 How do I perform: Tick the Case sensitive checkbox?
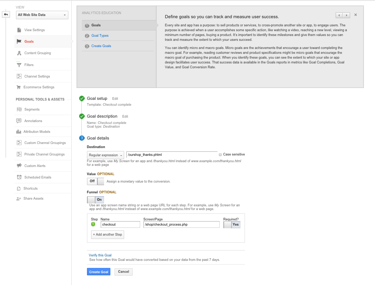(x=220, y=155)
